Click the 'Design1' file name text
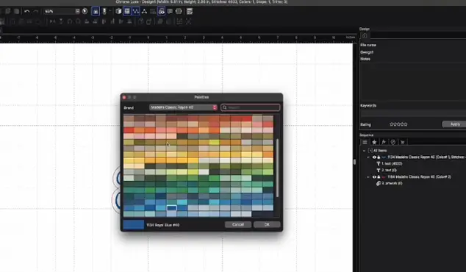Viewport: 466px width, 272px height. tap(367, 52)
